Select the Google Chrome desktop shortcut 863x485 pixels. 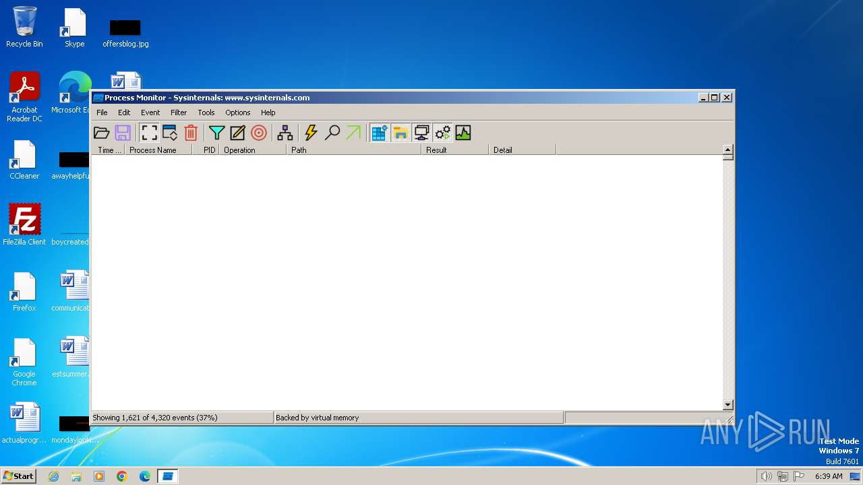pos(24,362)
